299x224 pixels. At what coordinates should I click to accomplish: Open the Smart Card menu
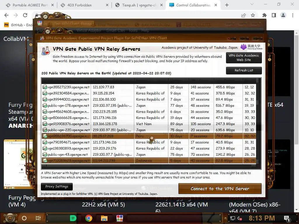tap(116, 30)
